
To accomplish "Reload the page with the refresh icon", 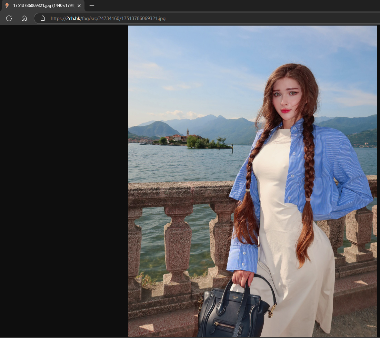I will click(9, 18).
